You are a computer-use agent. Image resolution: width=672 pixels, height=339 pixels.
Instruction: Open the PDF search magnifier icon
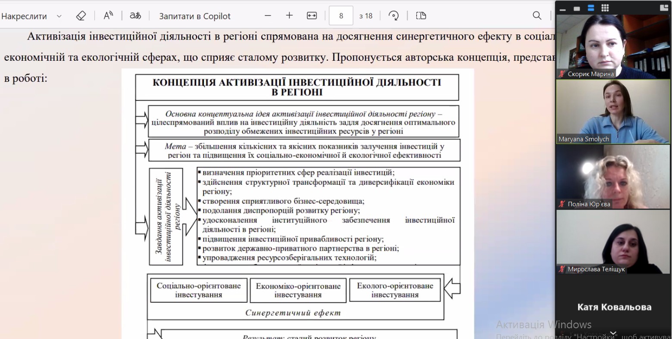pos(537,16)
